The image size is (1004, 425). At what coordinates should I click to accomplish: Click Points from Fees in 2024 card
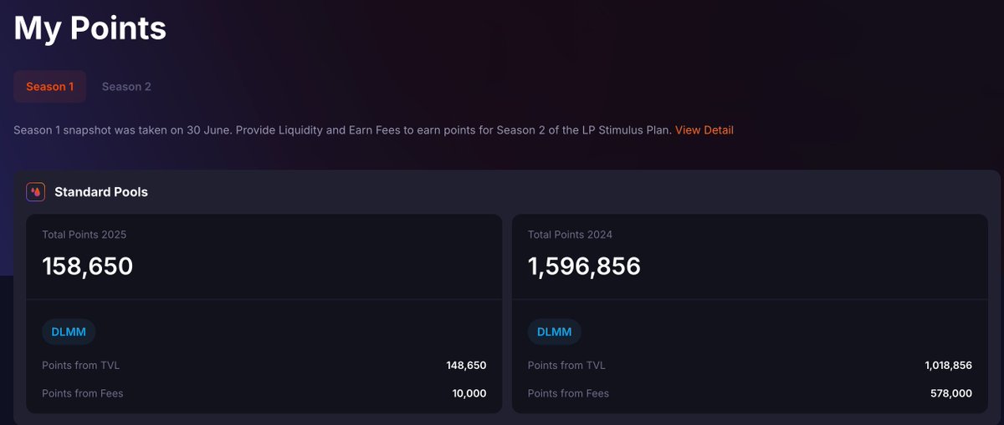tap(568, 393)
